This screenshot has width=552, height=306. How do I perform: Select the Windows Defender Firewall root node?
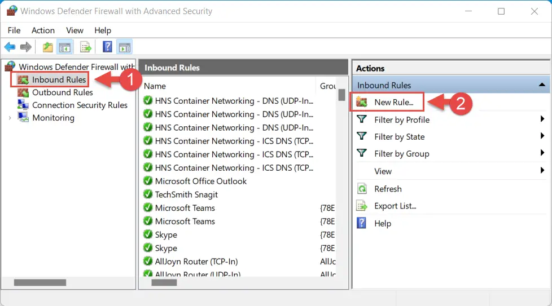pos(76,66)
